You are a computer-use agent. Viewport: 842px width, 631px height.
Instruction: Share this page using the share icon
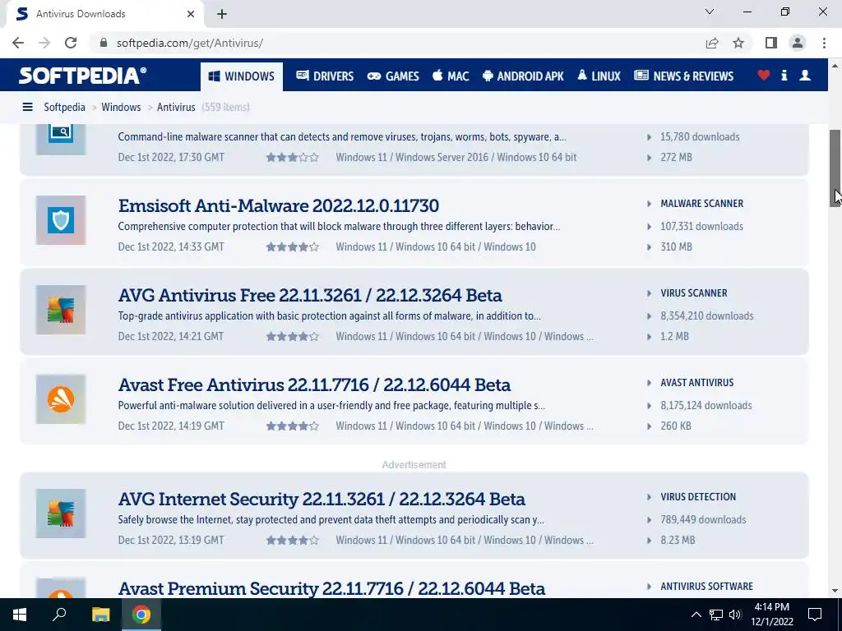click(x=712, y=43)
